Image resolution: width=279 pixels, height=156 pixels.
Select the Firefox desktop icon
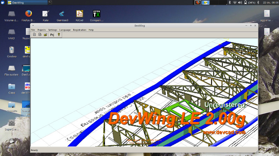coord(29,14)
